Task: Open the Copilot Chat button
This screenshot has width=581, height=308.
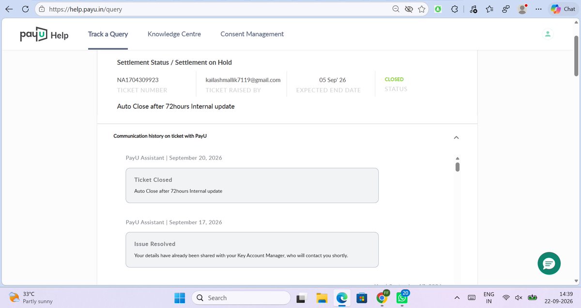Action: [x=563, y=9]
